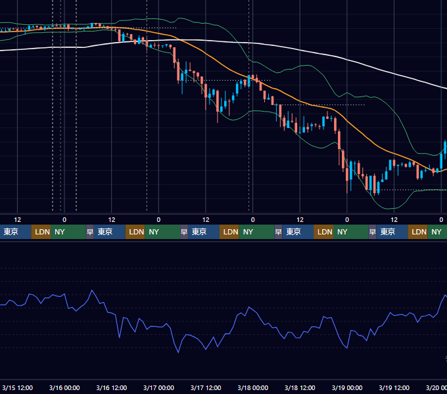Screen dimensions: 447x394
Task: Select the 東京 session block on 3/19
Action: pyautogui.click(x=392, y=232)
